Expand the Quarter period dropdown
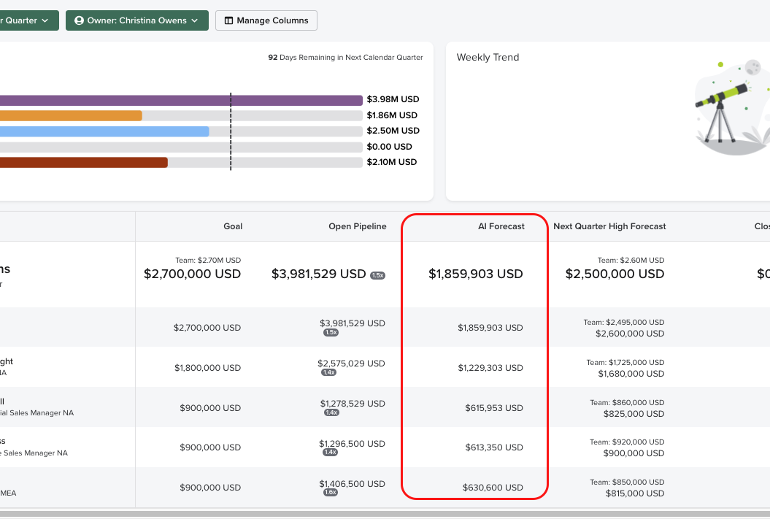Viewport: 770px width, 519px height. pos(26,20)
